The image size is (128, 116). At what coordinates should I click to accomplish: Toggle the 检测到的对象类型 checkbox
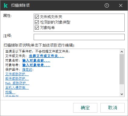click(37, 22)
